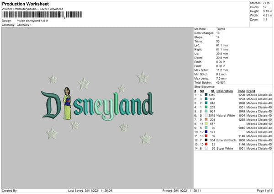Select the Height value 3.13 in
Image resolution: width=274 pixels, height=194 pixels.
(267, 11)
